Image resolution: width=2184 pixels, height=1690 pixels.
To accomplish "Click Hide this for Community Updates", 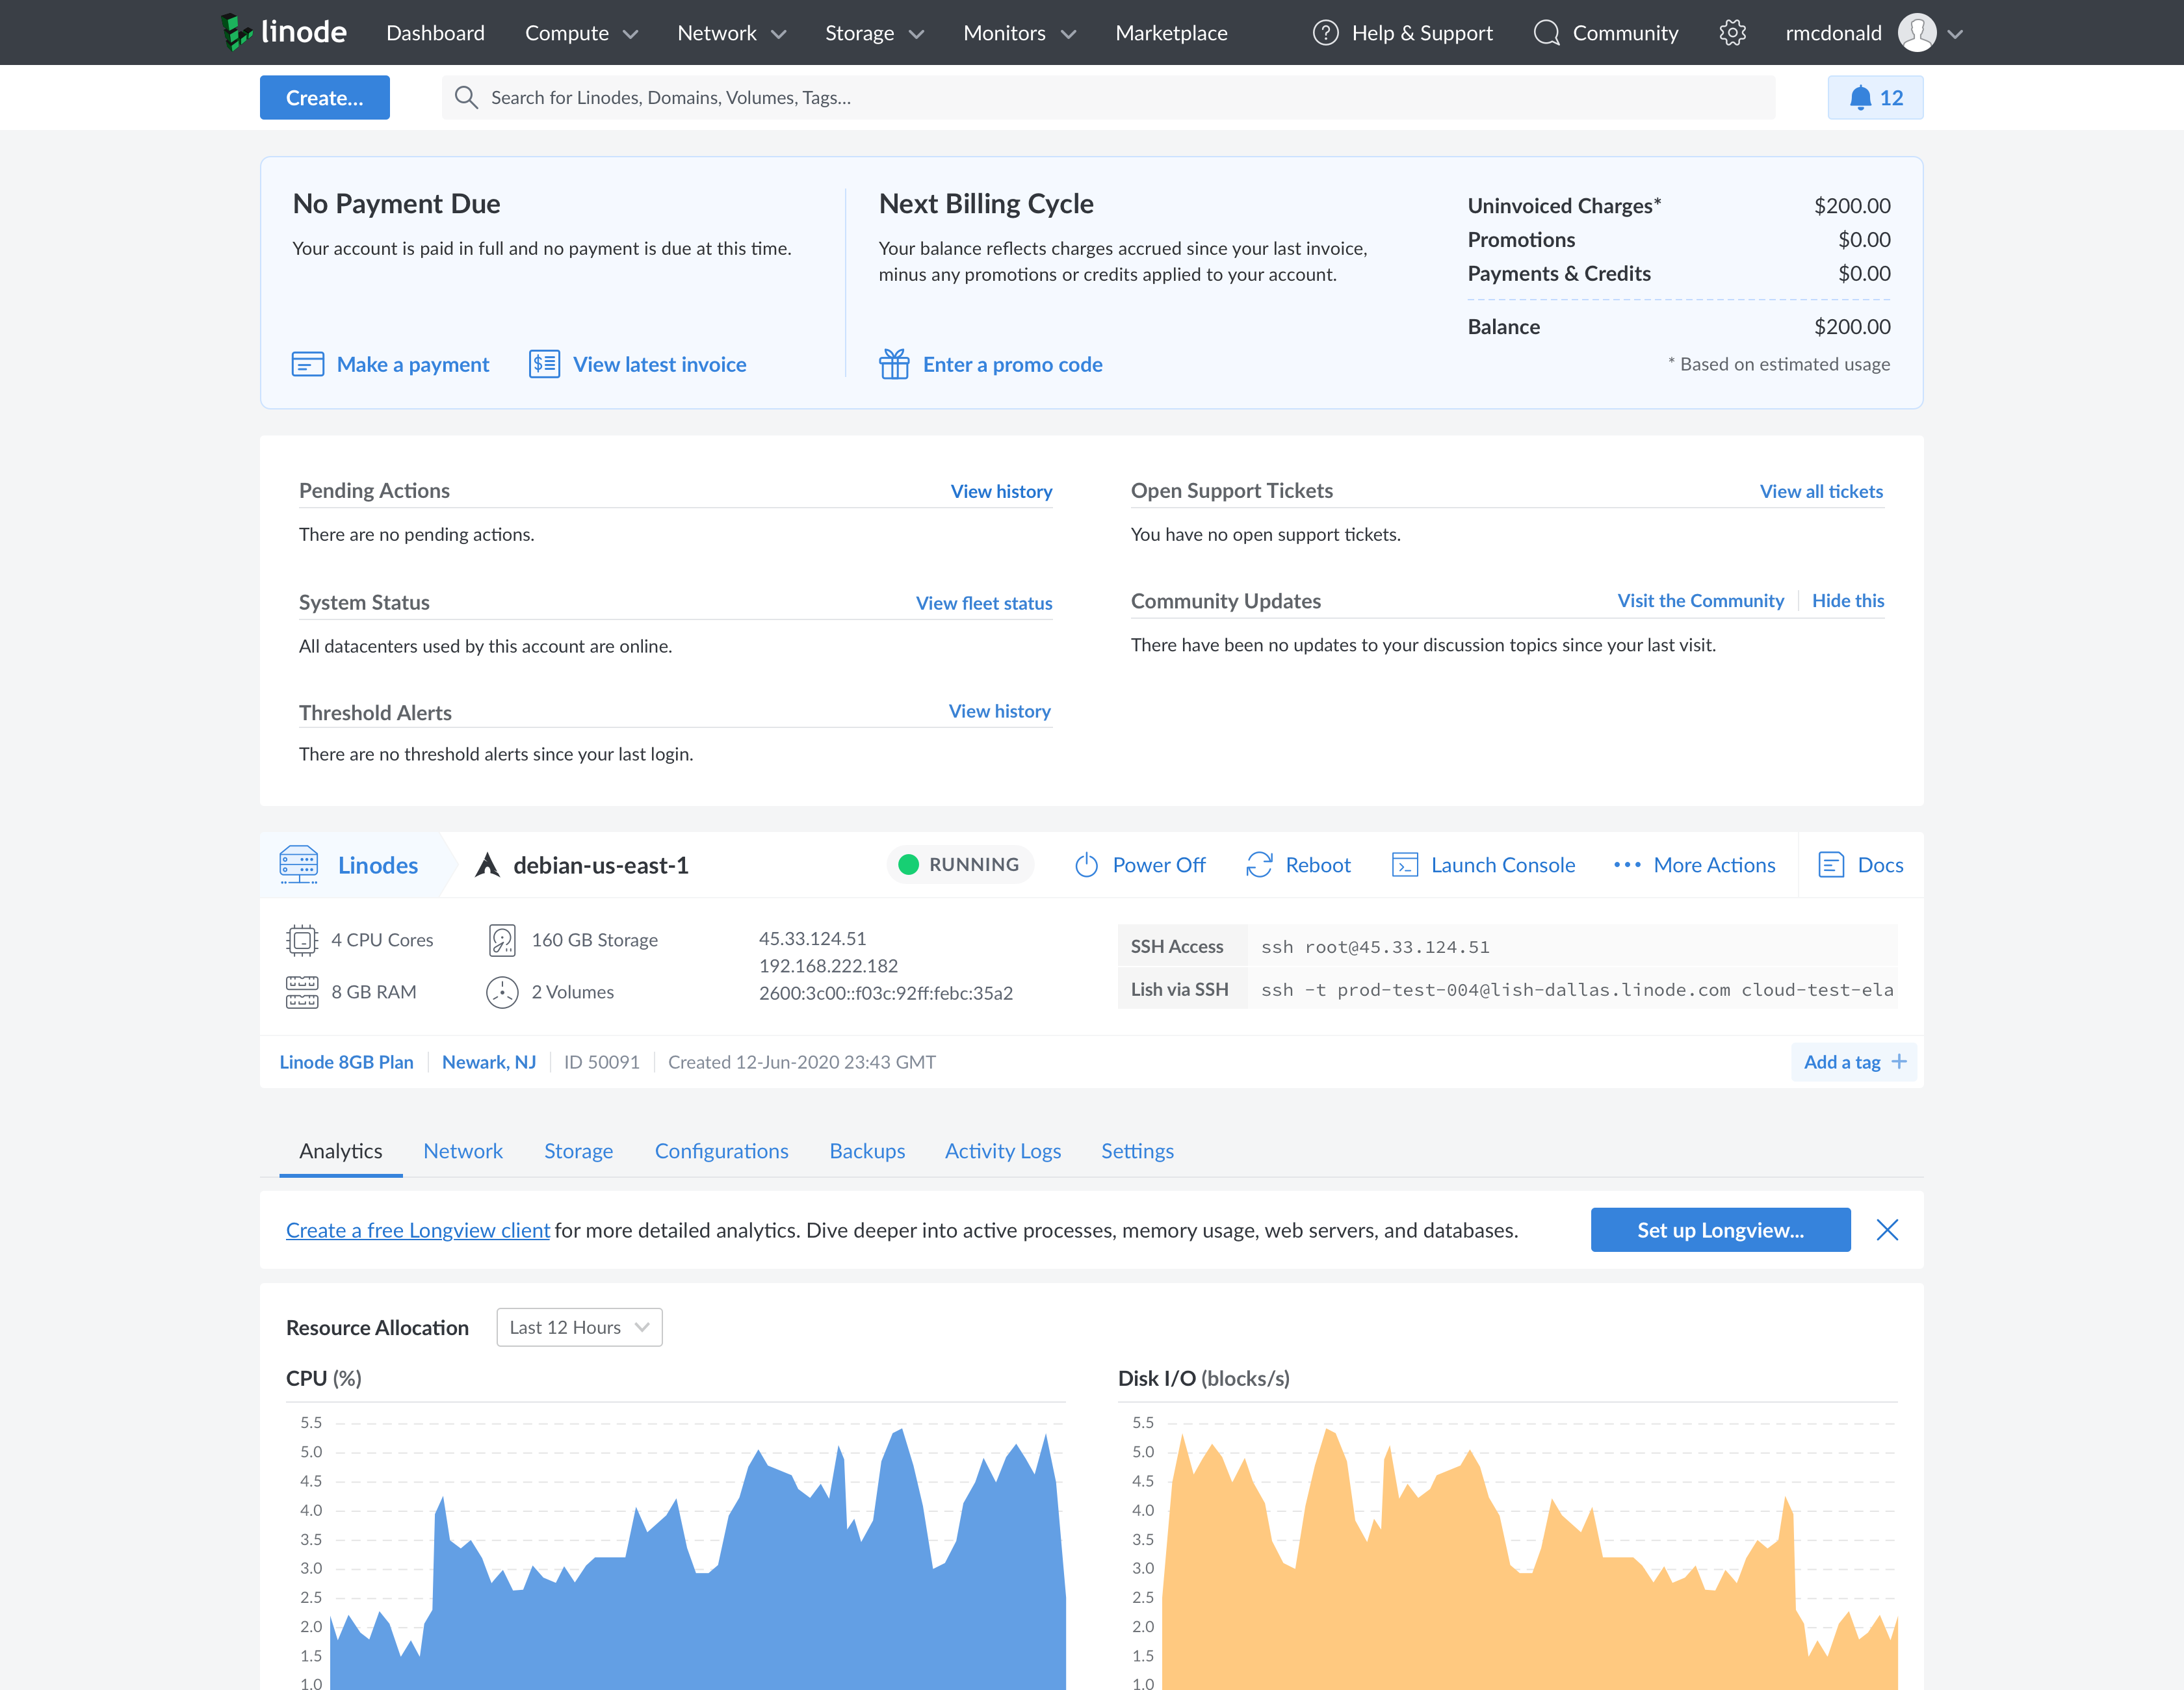I will pyautogui.click(x=1847, y=600).
